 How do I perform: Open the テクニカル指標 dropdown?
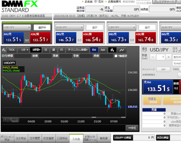(x=77, y=50)
